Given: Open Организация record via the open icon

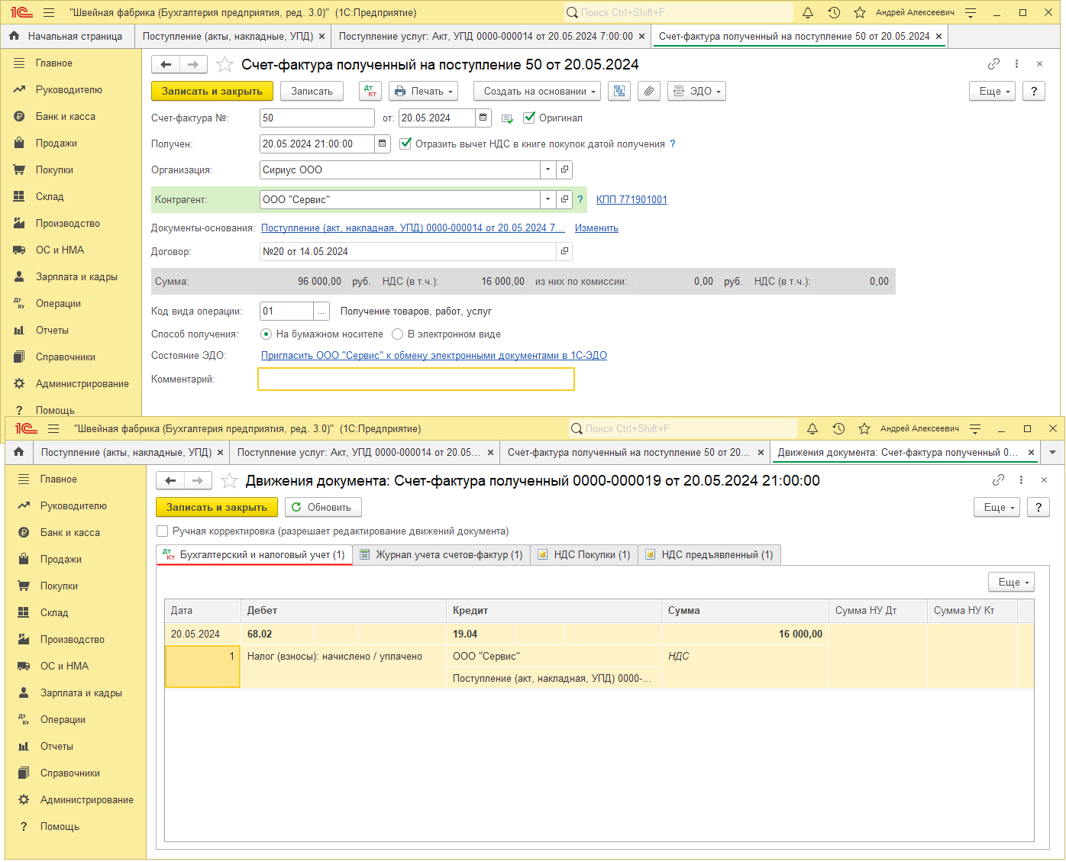Looking at the screenshot, I should [564, 169].
